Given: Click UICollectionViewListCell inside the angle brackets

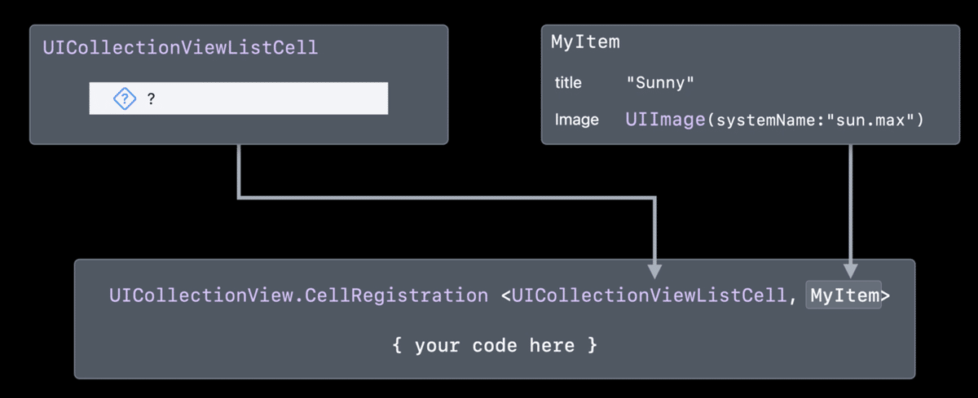Looking at the screenshot, I should [650, 295].
